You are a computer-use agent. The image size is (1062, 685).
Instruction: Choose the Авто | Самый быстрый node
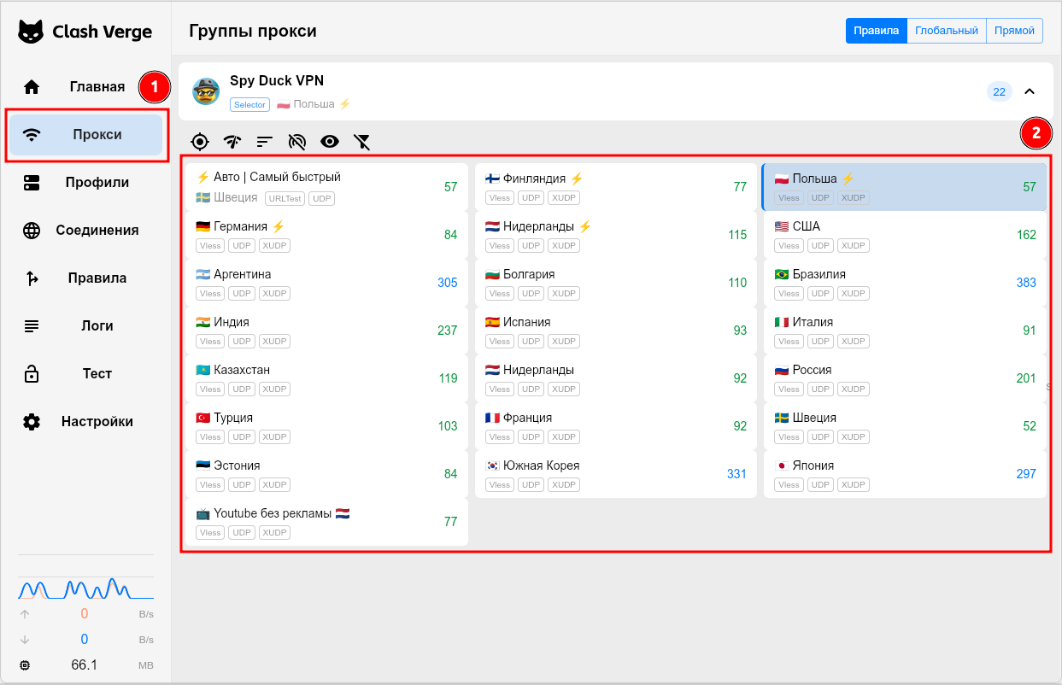[325, 186]
